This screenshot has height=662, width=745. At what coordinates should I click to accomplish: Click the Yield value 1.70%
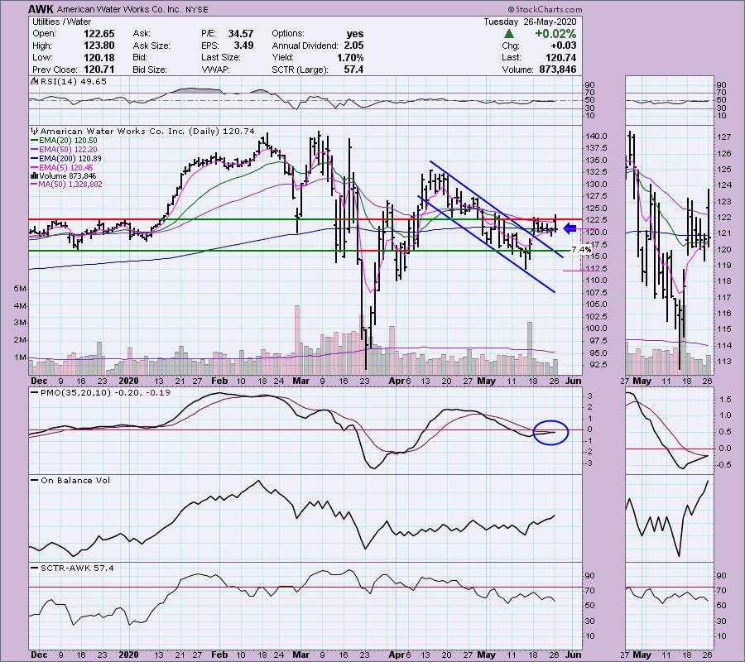350,57
